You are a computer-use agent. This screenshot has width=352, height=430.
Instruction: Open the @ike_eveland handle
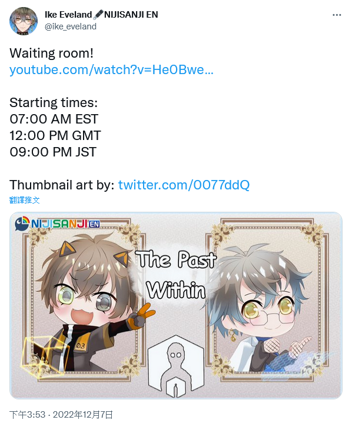tap(71, 26)
